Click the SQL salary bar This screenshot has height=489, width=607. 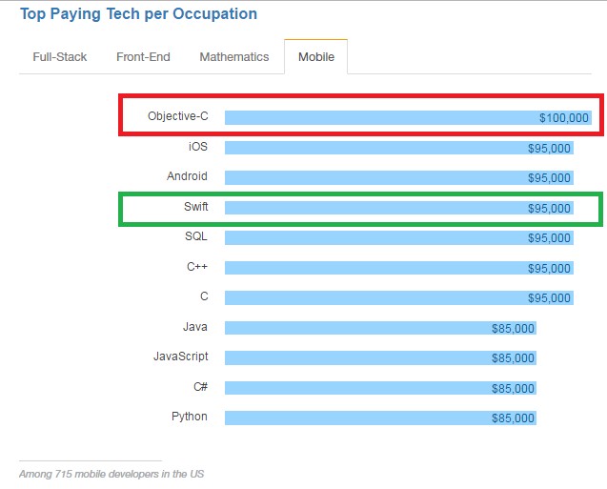[x=399, y=237]
